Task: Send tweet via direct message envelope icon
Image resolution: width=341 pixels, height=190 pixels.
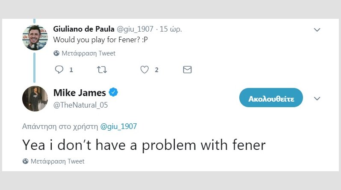Action: (x=187, y=70)
